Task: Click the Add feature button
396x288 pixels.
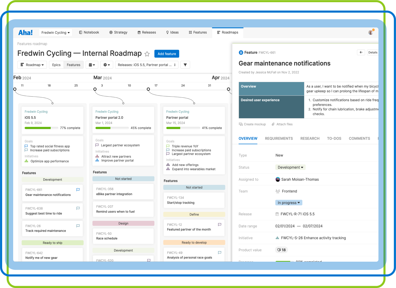Action: 166,54
